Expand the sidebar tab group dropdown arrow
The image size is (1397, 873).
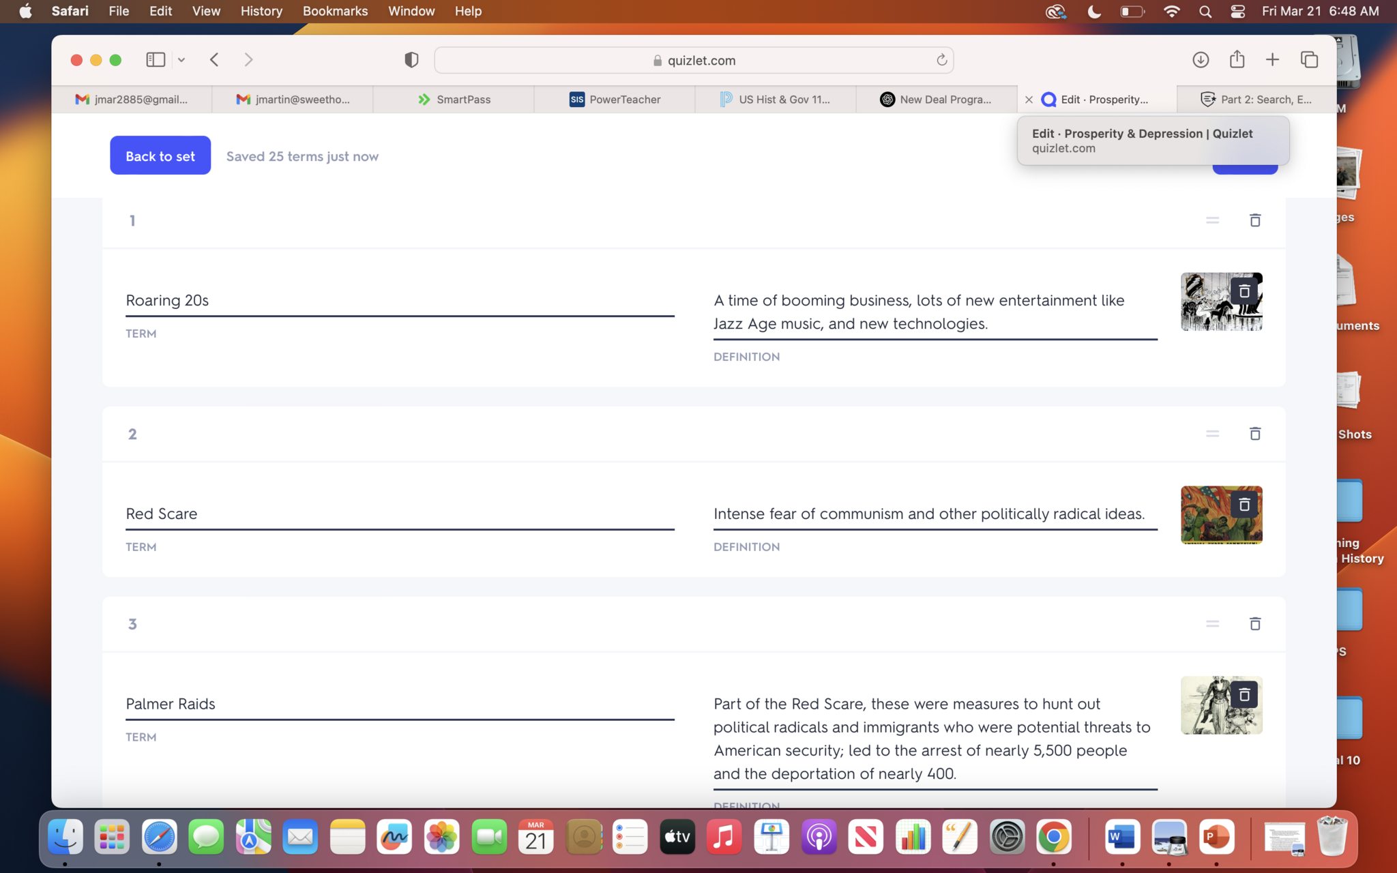pyautogui.click(x=181, y=60)
